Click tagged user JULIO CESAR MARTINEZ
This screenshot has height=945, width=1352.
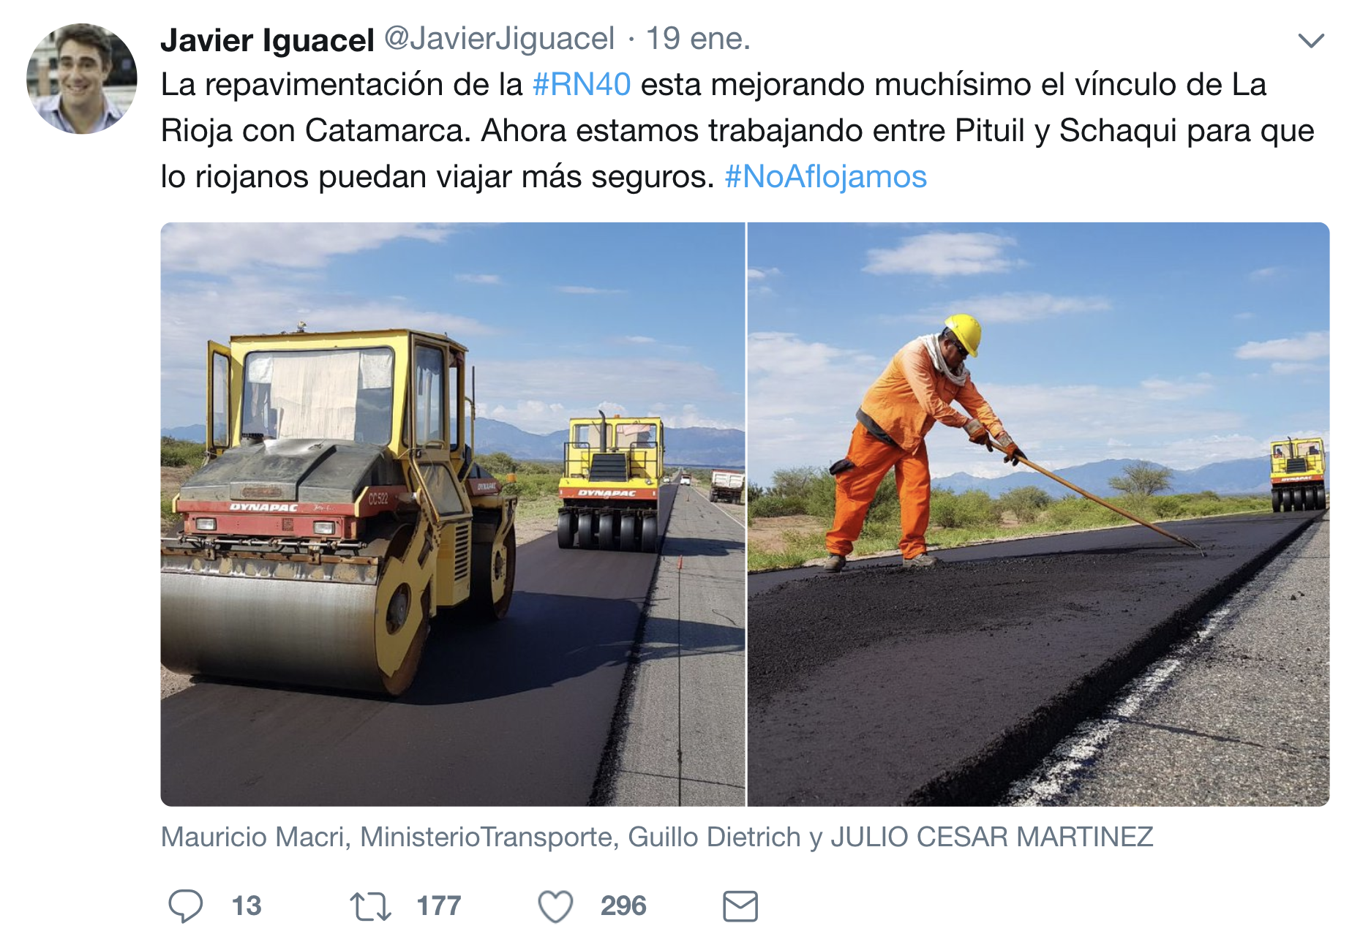(x=992, y=837)
